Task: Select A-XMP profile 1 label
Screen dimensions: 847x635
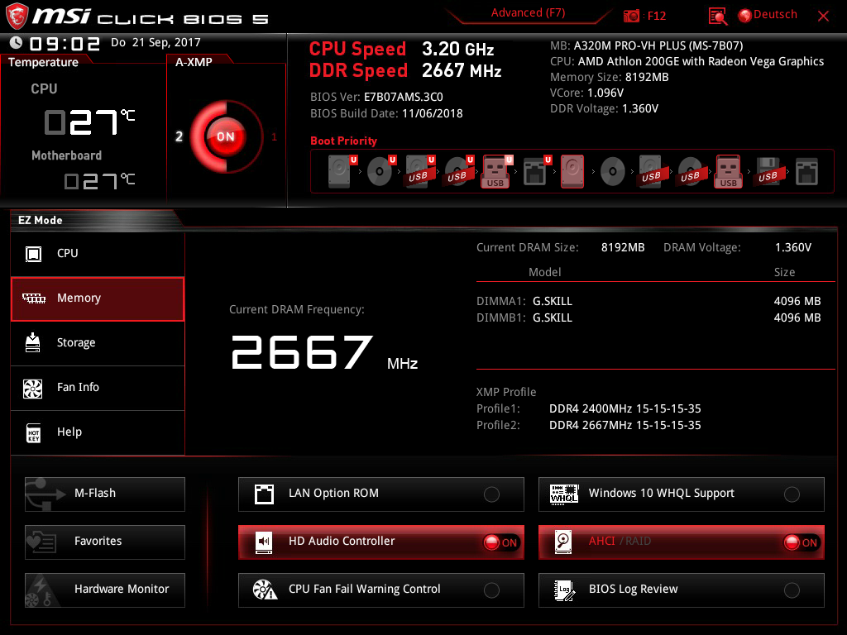Action: 275,137
